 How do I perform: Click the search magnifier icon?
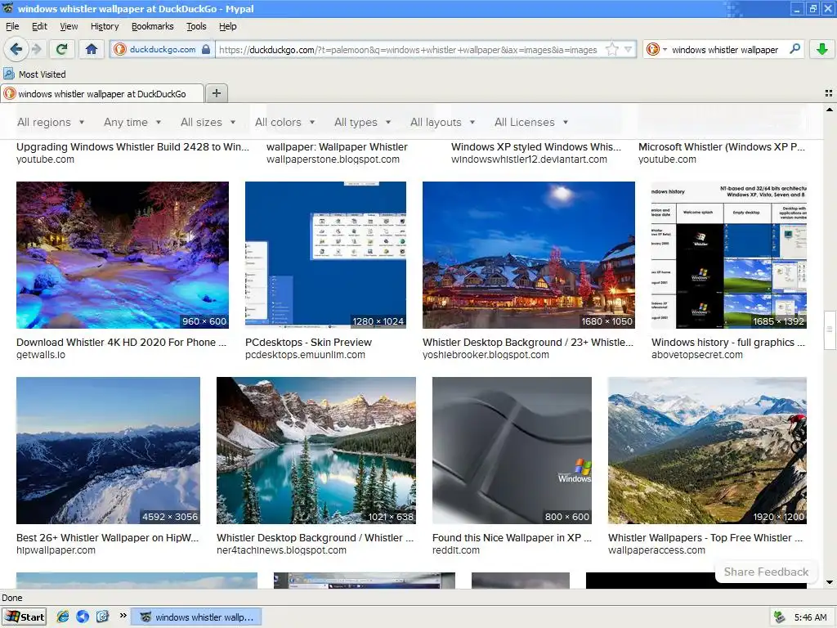(794, 49)
